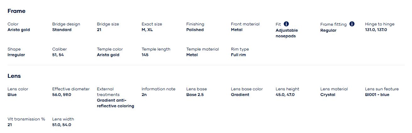412x133 pixels.
Task: Click the Caliber value 51, 54
Action: point(58,55)
